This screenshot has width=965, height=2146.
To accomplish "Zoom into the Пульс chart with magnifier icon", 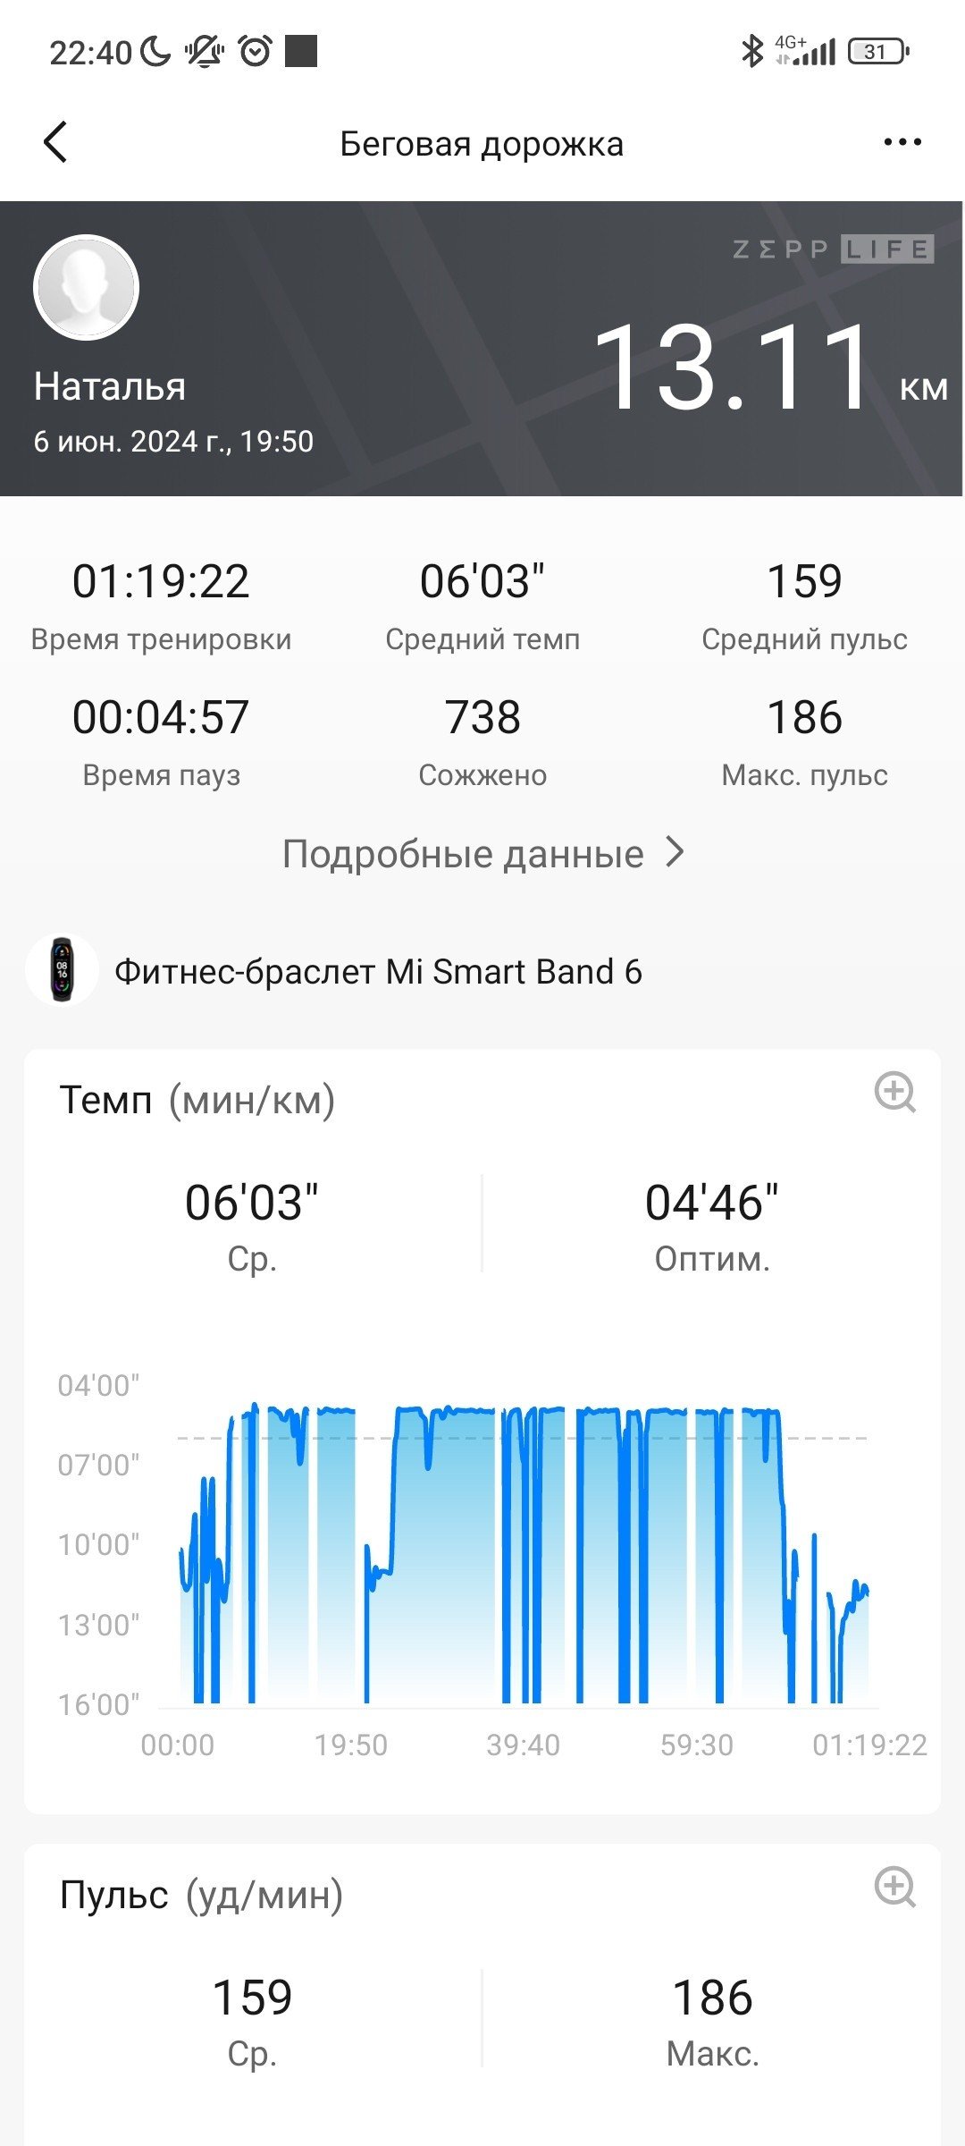I will [894, 1887].
